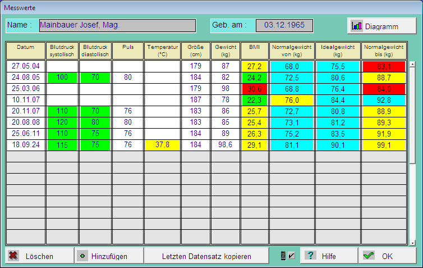This screenshot has height=268, width=423.
Task: Click the Name field with Mainbauer Josef
Action: [x=117, y=25]
